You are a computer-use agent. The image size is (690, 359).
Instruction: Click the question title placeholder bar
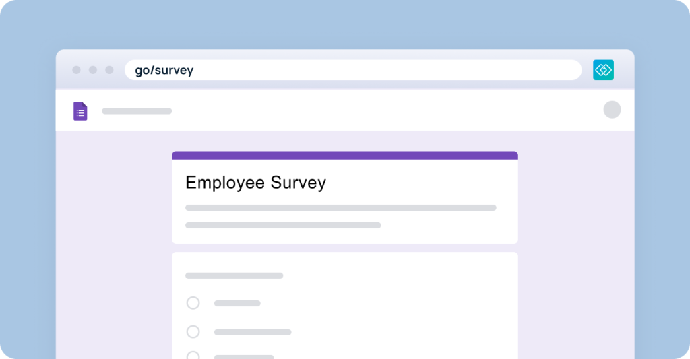[234, 276]
